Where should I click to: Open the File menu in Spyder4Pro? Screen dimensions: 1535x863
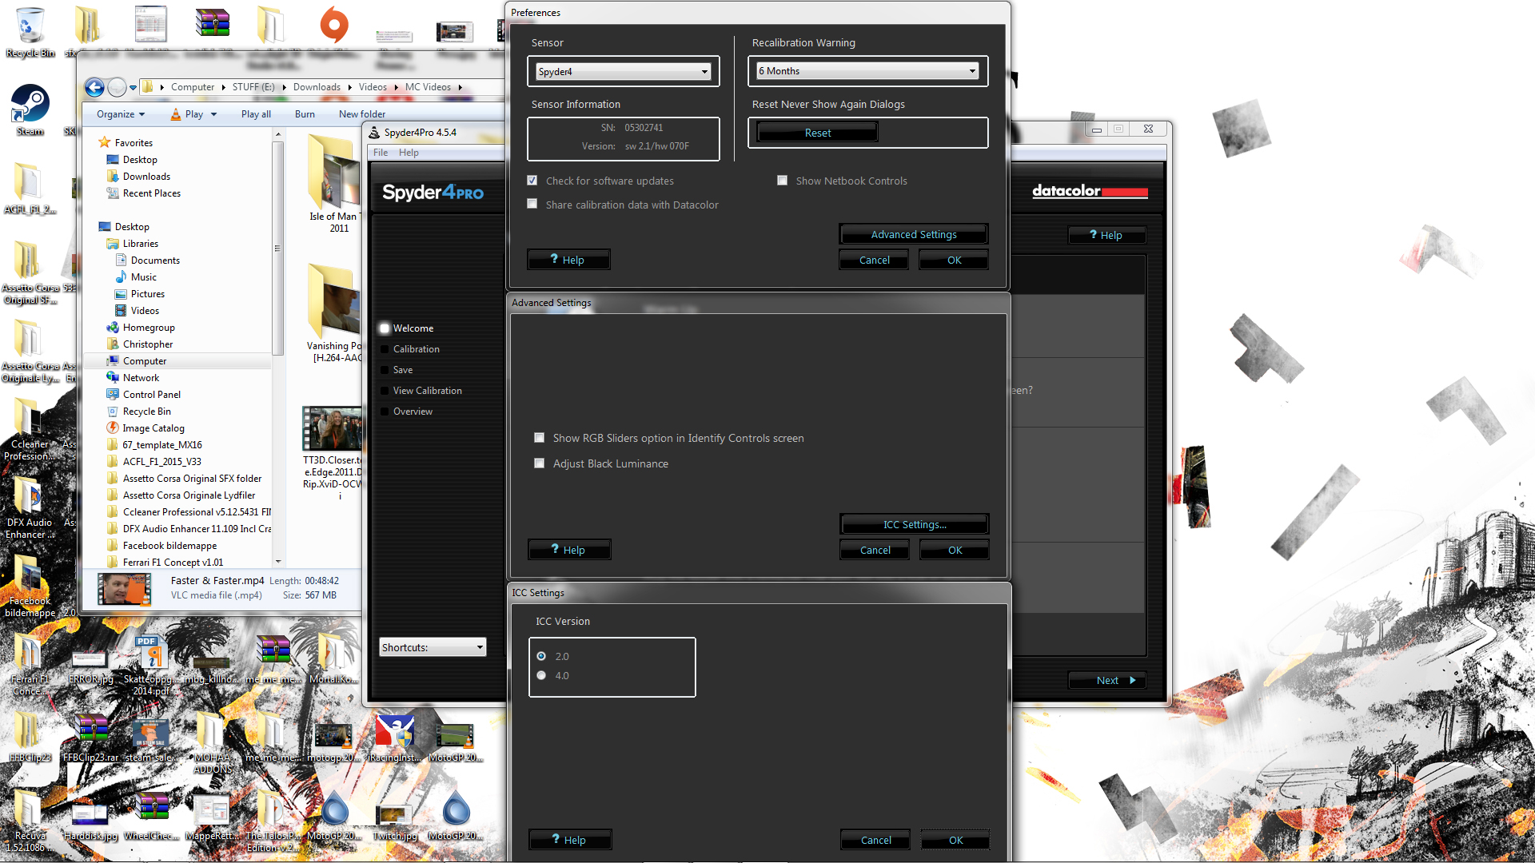click(381, 153)
